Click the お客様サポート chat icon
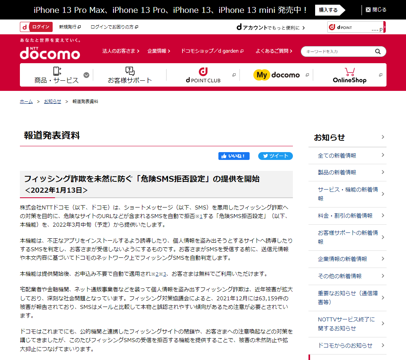The width and height of the screenshot is (406, 360). point(130,71)
